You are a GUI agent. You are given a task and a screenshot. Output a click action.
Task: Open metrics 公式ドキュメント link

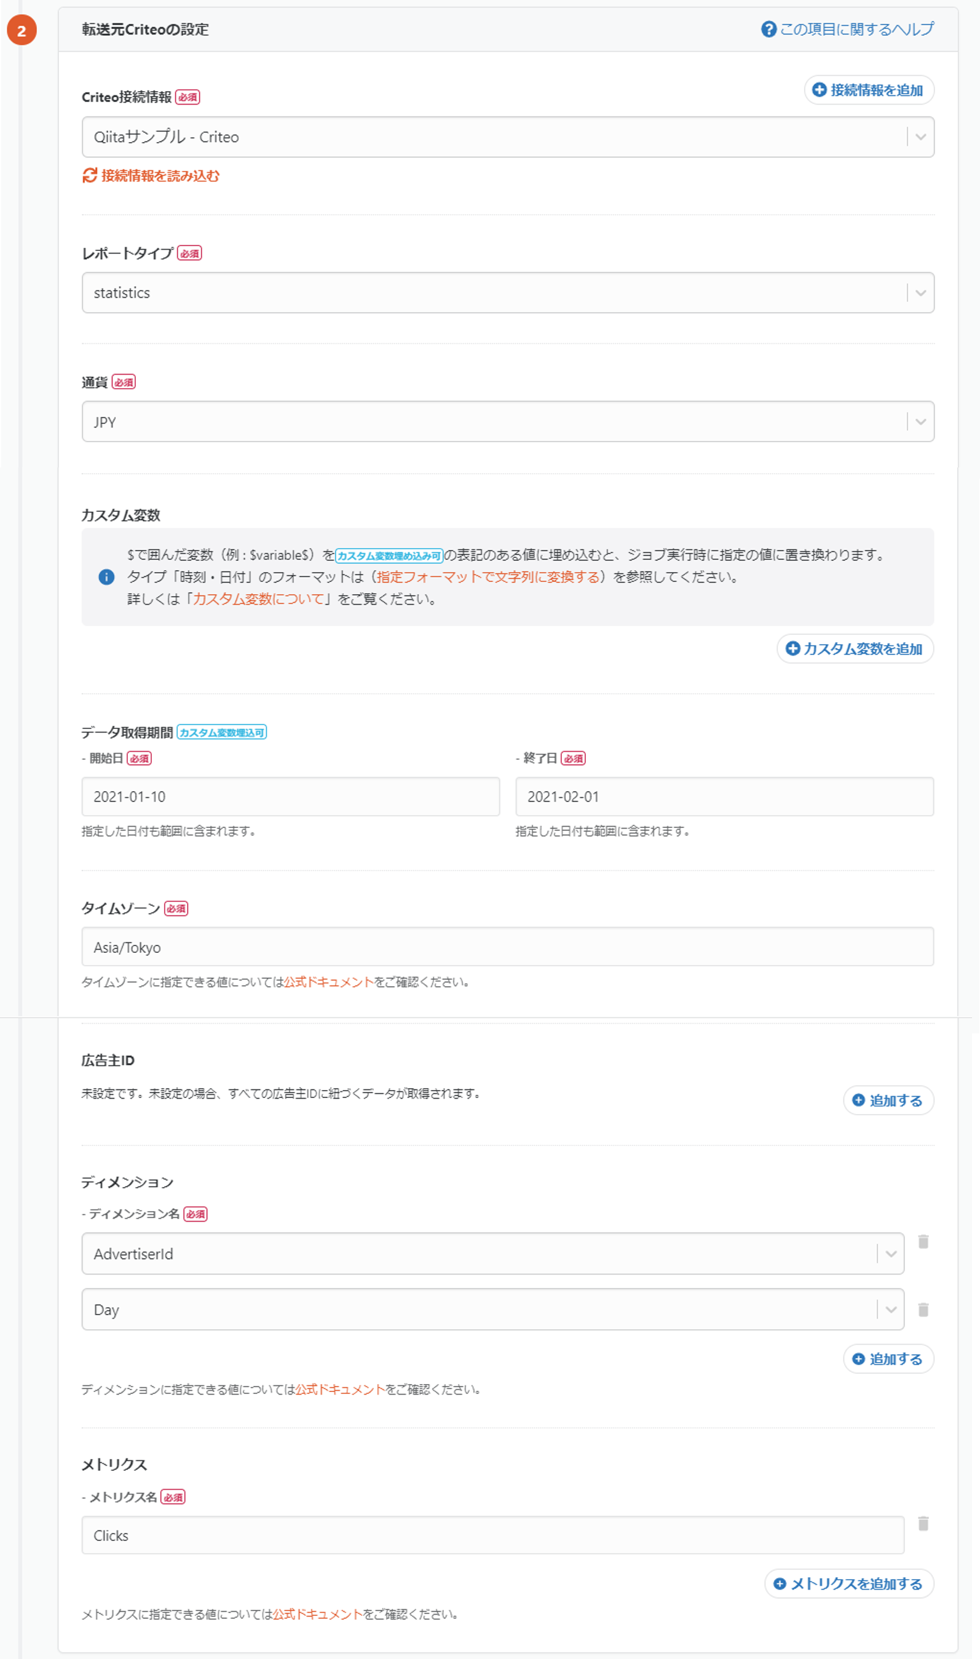[318, 1614]
